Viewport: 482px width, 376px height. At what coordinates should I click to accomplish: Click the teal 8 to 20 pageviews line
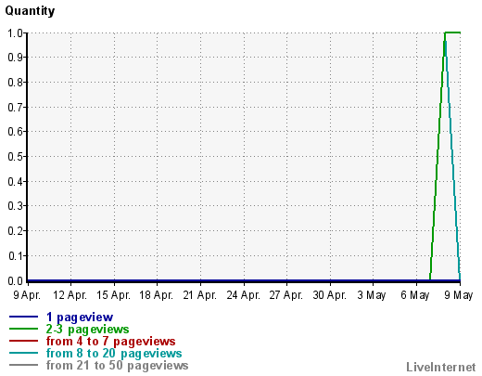23,353
